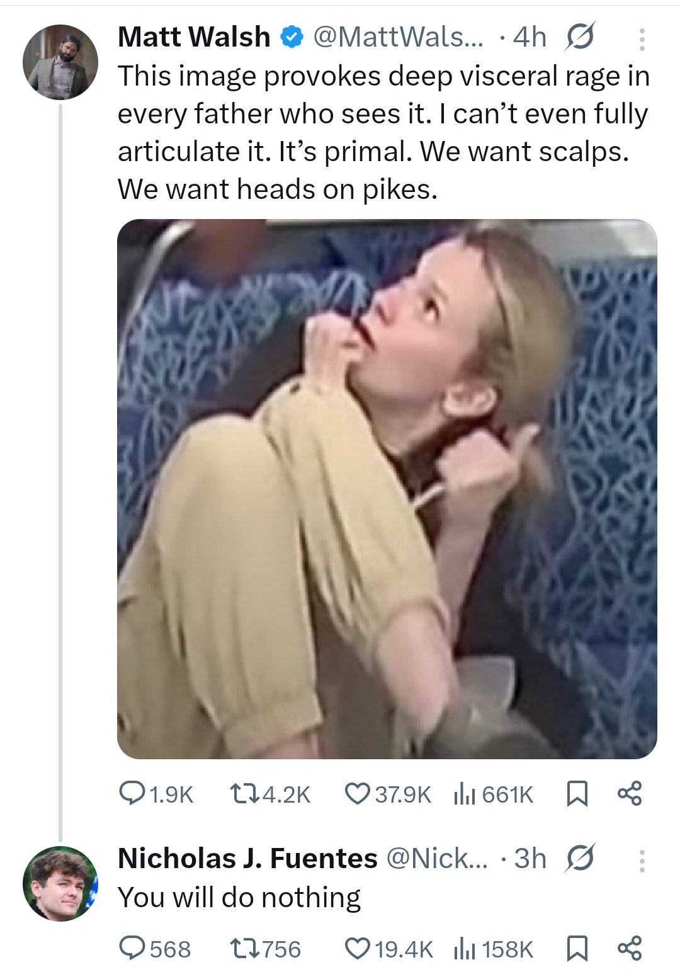Bookmark the Nicholas J. Fuentes reply
The height and width of the screenshot is (972, 680).
pyautogui.click(x=577, y=949)
